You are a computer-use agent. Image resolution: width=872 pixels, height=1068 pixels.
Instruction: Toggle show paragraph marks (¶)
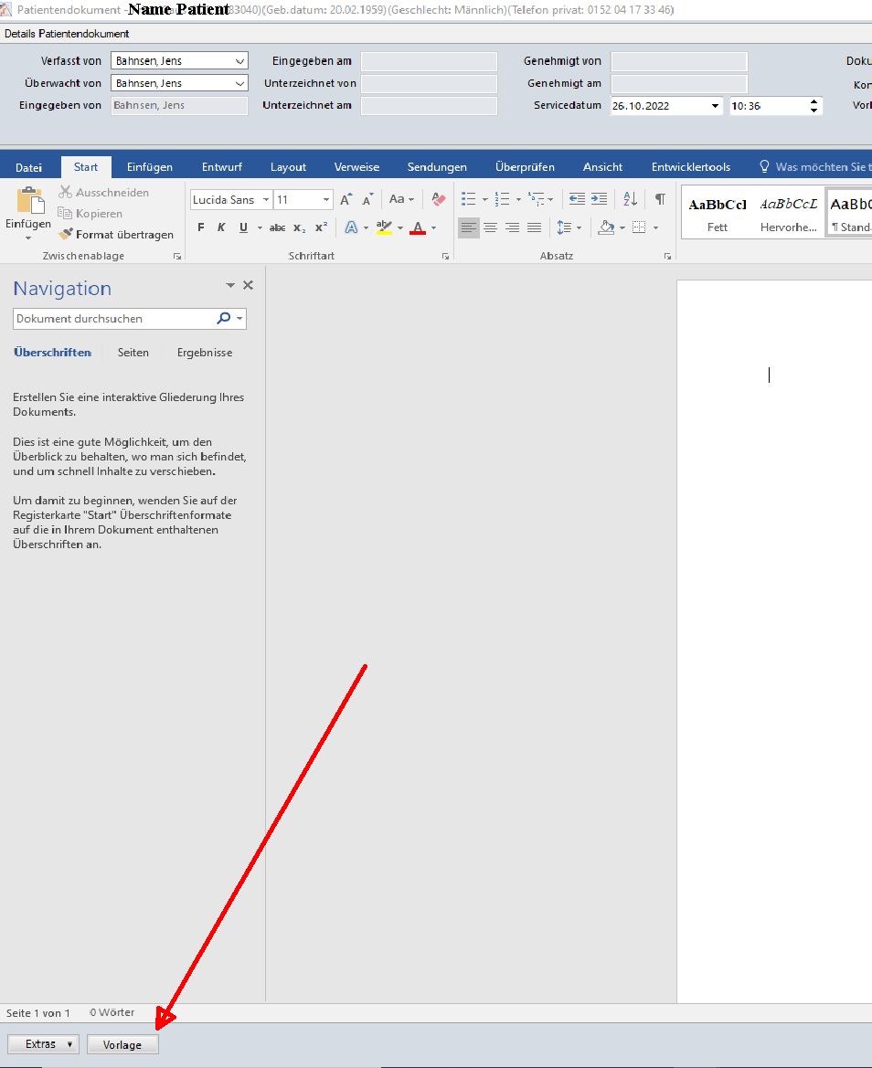tap(659, 199)
